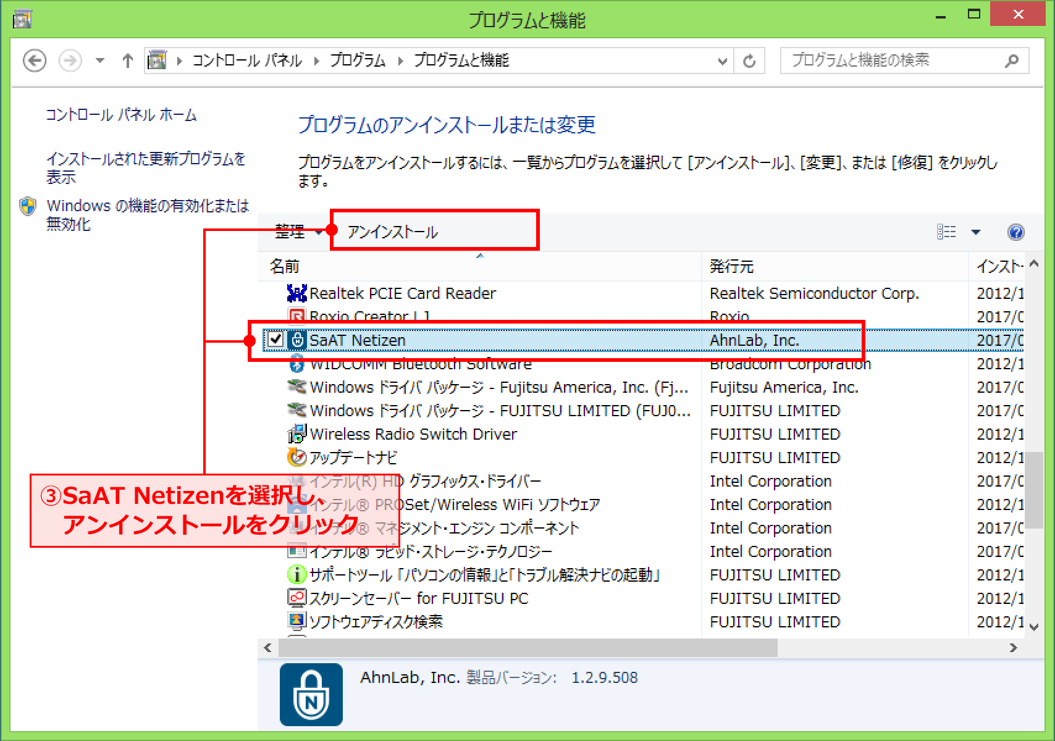1055x741 pixels.
Task: Click Wireless Radio Switch Driver icon
Action: (297, 434)
